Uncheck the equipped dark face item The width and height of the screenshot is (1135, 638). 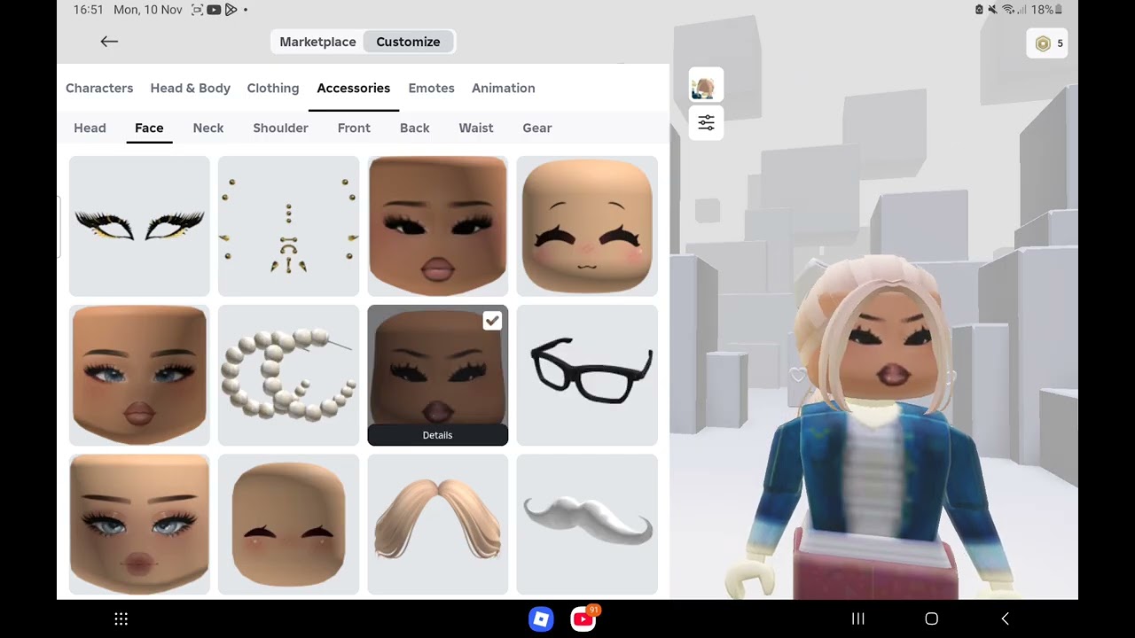(x=492, y=321)
